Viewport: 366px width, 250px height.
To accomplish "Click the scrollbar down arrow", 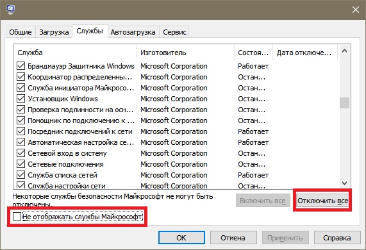I will pyautogui.click(x=344, y=183).
